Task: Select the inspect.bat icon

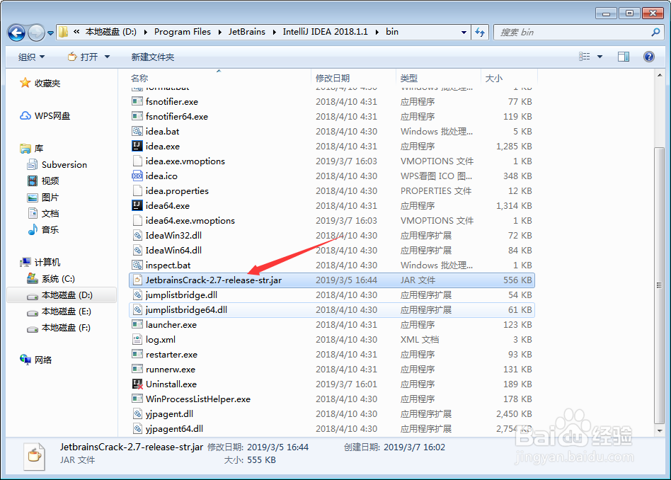Action: (137, 265)
